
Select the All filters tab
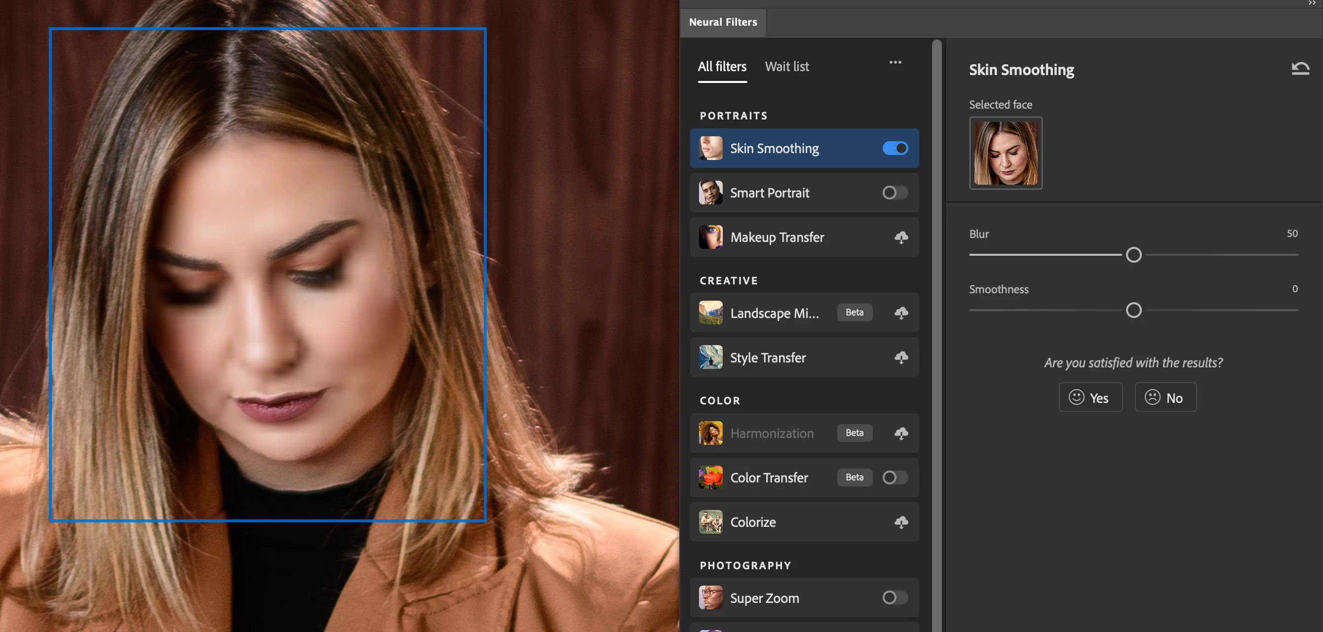tap(722, 66)
